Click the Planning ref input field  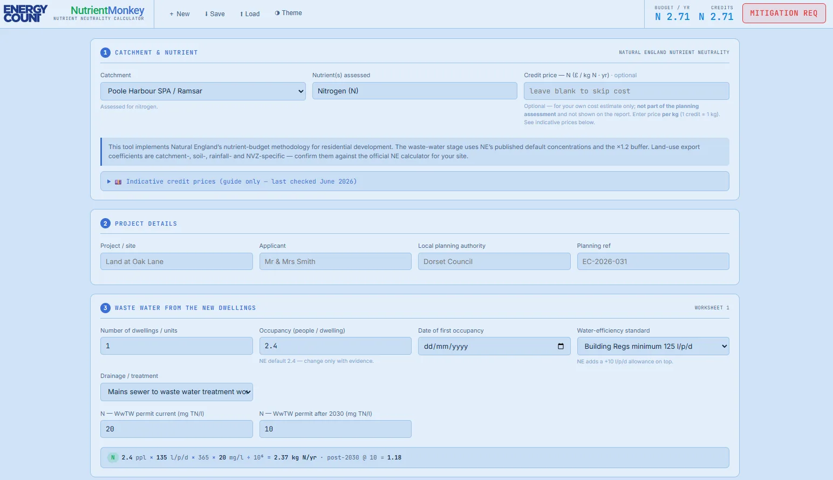[x=653, y=261]
